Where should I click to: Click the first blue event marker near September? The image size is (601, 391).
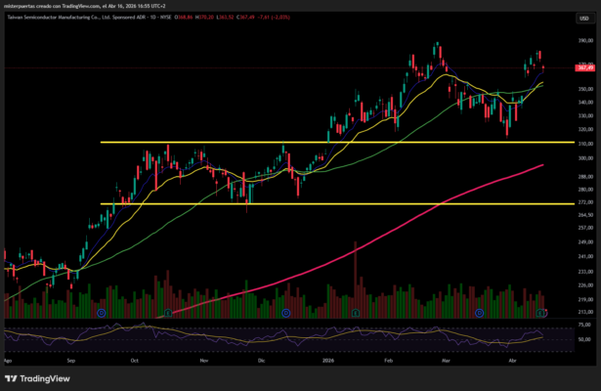click(102, 313)
